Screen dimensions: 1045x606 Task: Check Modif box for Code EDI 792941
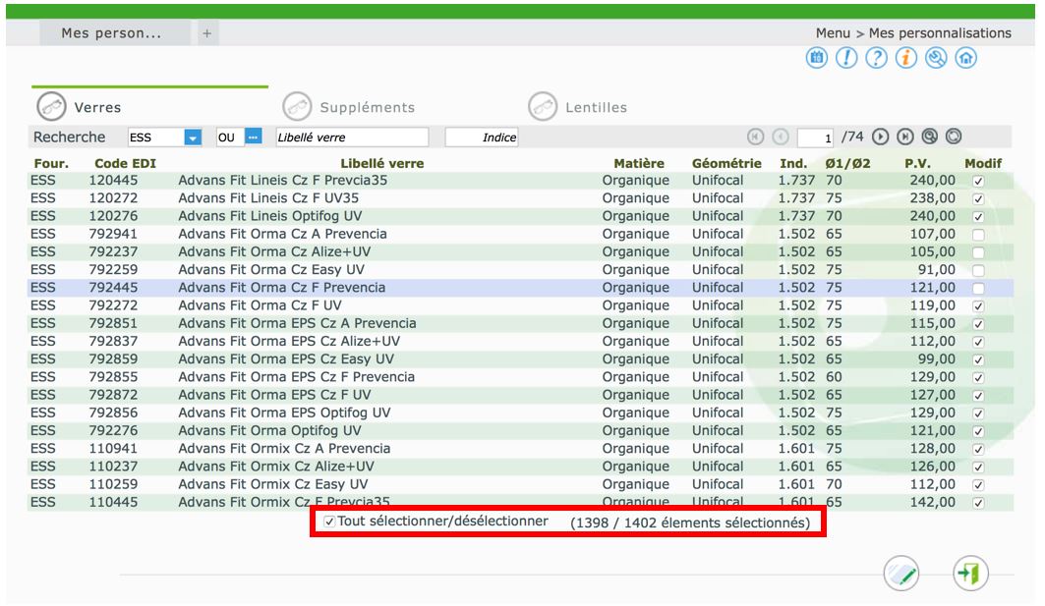coord(978,235)
